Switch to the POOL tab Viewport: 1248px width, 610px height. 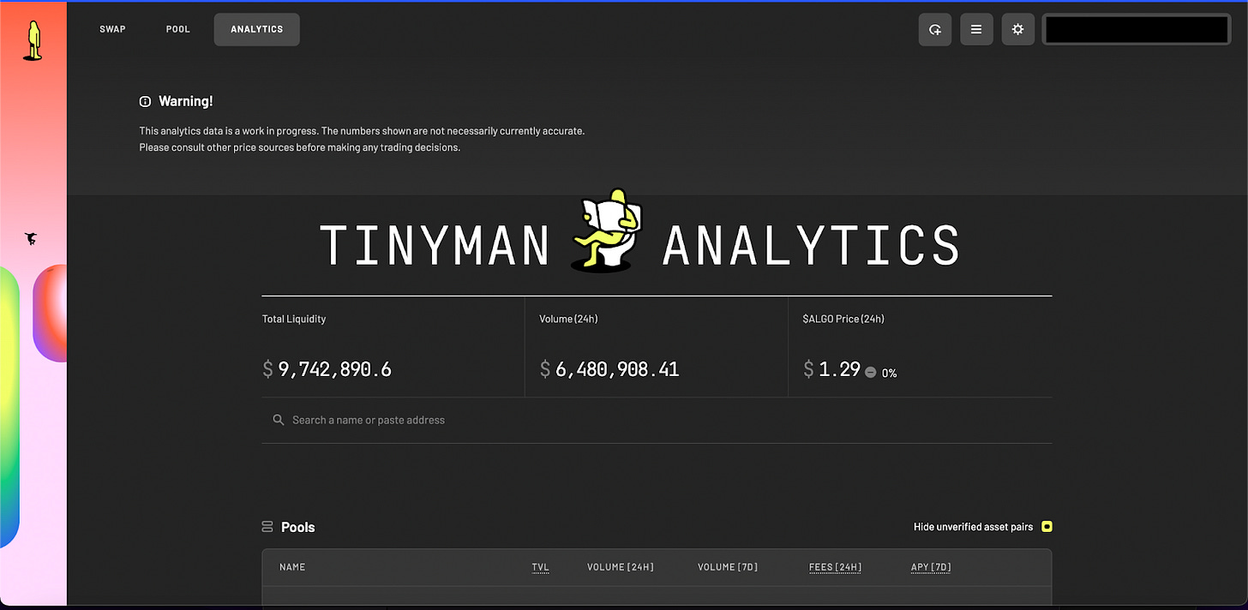coord(178,29)
